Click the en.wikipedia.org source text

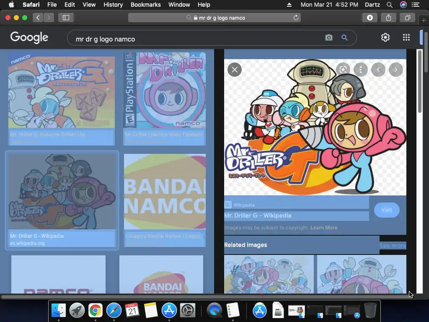pyautogui.click(x=27, y=243)
